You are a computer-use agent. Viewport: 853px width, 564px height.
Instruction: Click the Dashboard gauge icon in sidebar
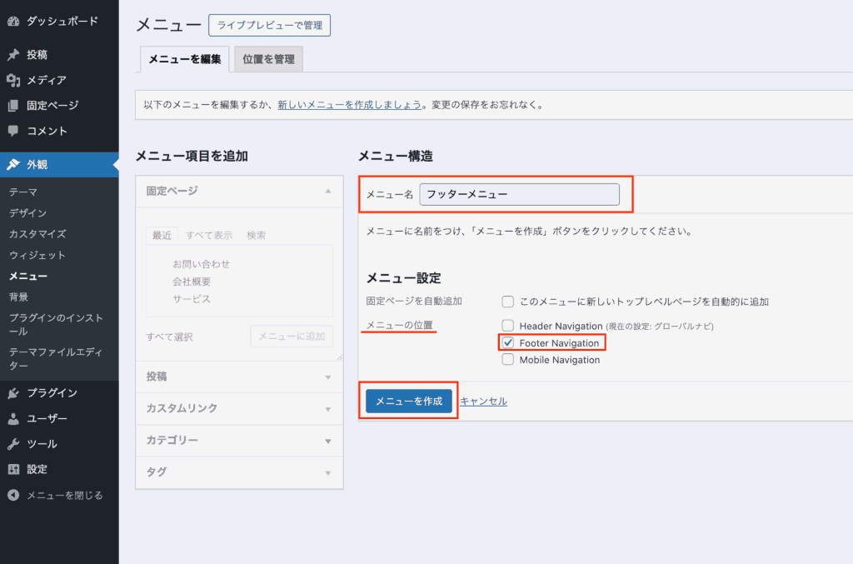[13, 21]
